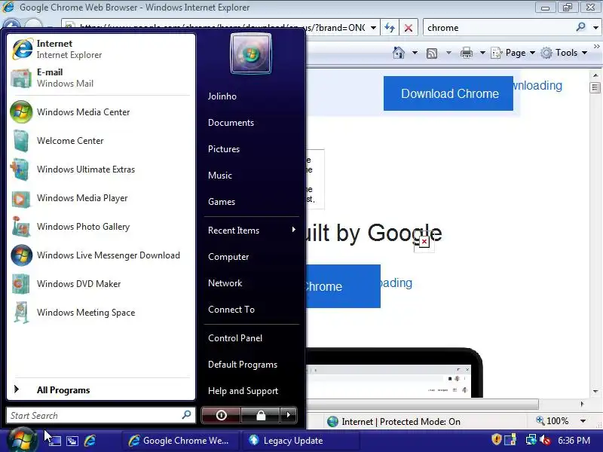Open address bar history dropdown
Image resolution: width=603 pixels, height=452 pixels.
[x=373, y=28]
